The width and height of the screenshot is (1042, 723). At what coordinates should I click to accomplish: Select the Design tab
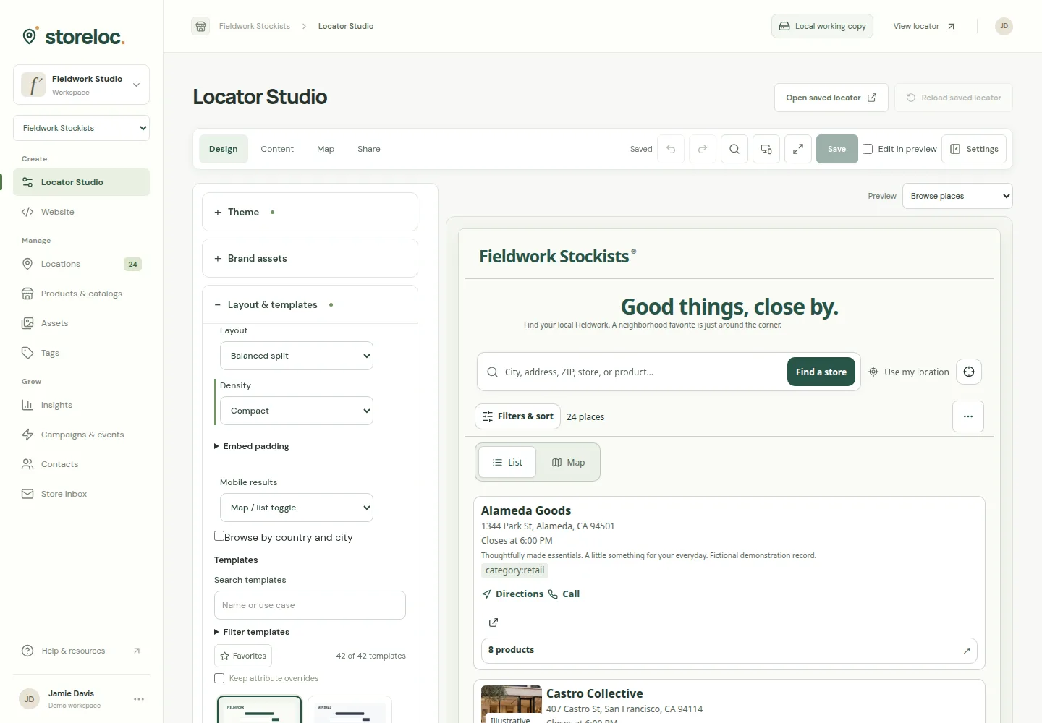click(x=224, y=149)
